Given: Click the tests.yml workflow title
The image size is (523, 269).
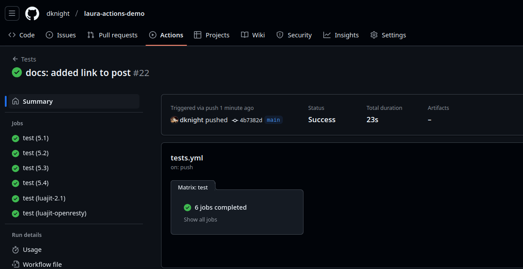Looking at the screenshot, I should tap(187, 158).
